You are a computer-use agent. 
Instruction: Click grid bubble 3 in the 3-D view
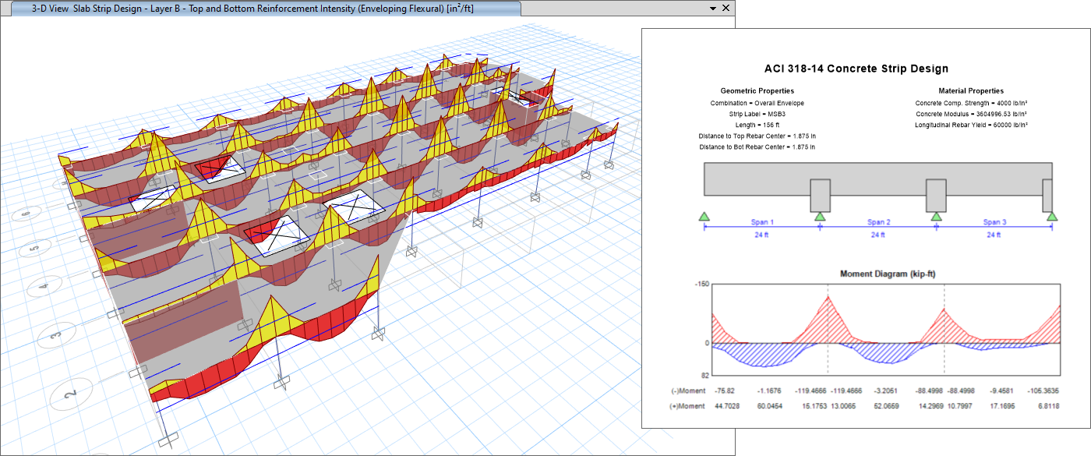coord(55,336)
